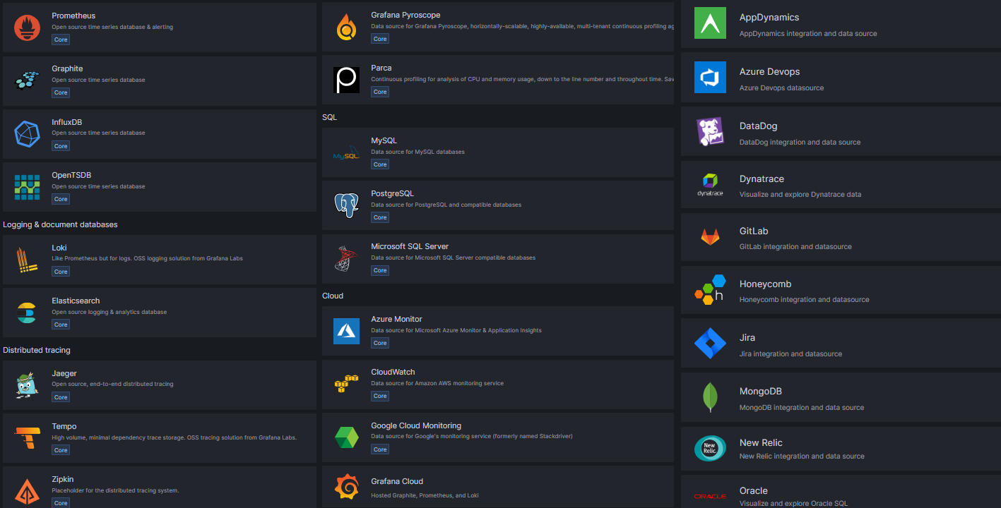Click the Azure Monitor logo icon

346,331
